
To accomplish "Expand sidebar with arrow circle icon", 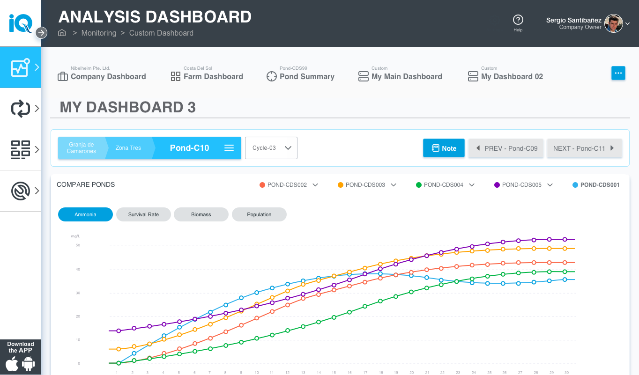I will pyautogui.click(x=41, y=32).
